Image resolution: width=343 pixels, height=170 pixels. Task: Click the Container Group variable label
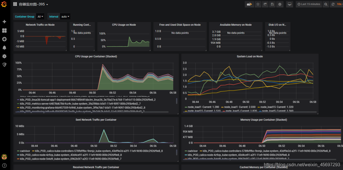point(24,17)
